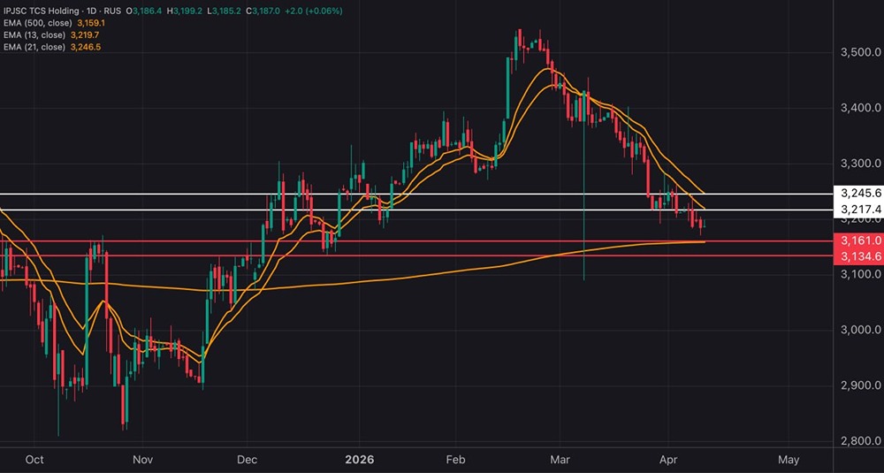884x473 pixels.
Task: Click the Nov label on time axis
Action: pyautogui.click(x=143, y=460)
